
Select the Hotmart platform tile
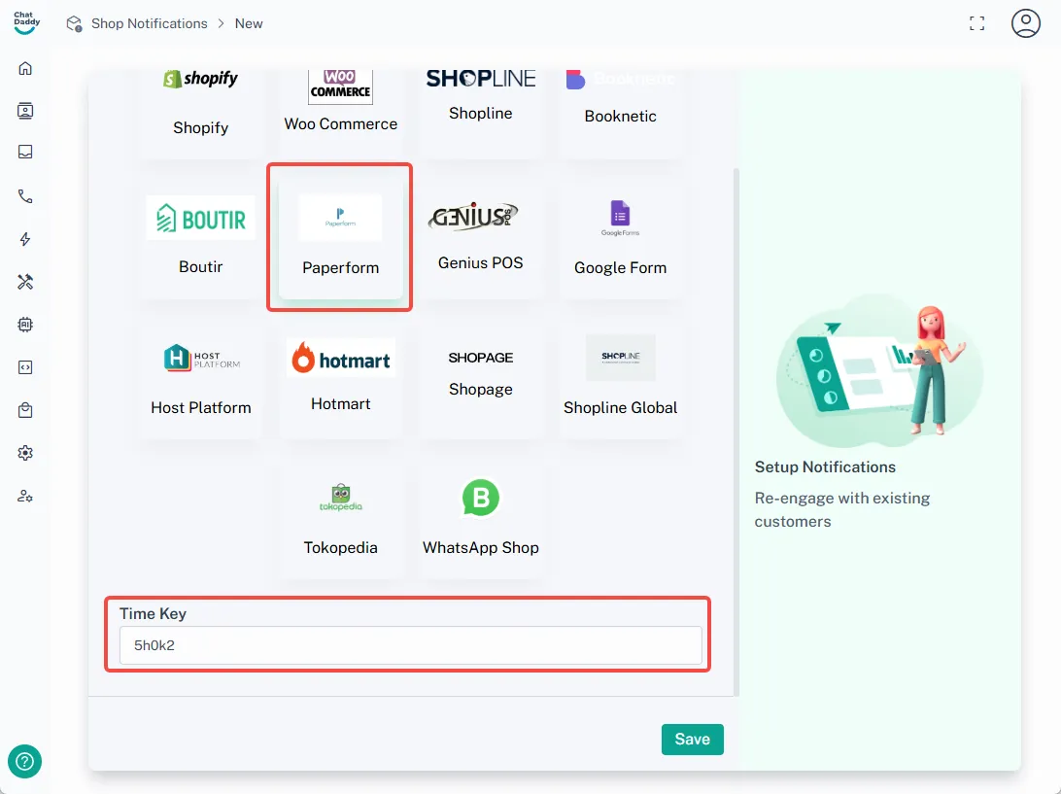coord(341,377)
